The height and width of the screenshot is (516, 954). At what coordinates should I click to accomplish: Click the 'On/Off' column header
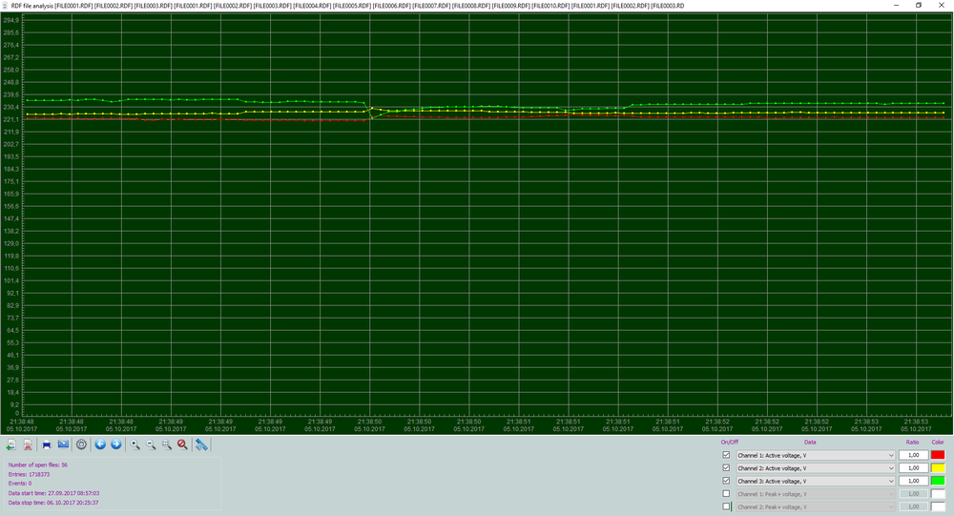point(729,443)
